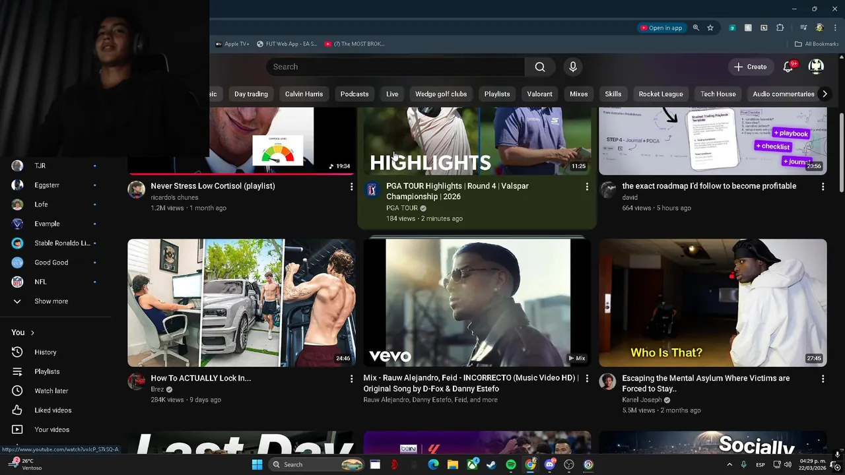845x475 pixels.
Task: Open the exact roadmap video title
Action: [x=709, y=186]
